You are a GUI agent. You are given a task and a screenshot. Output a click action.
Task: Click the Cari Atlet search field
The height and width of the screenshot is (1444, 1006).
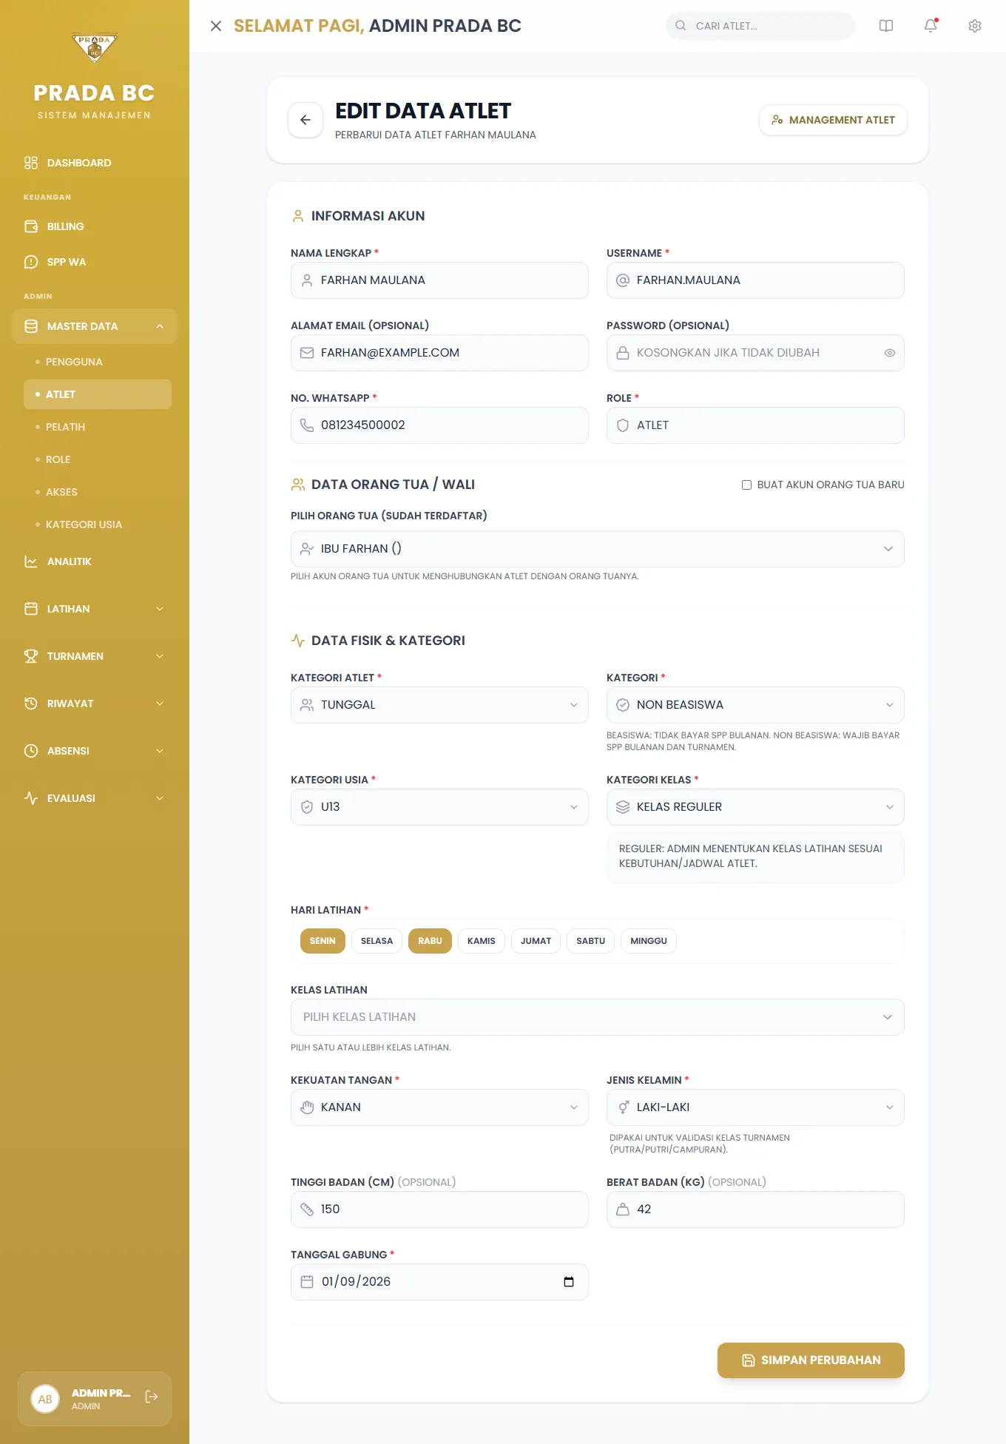tap(760, 26)
